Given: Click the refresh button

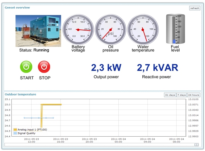Looking at the screenshot, I should tap(195, 8).
